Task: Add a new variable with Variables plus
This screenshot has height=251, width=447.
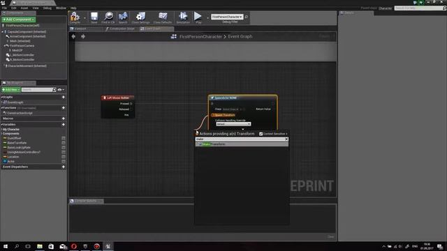Action: (64, 125)
